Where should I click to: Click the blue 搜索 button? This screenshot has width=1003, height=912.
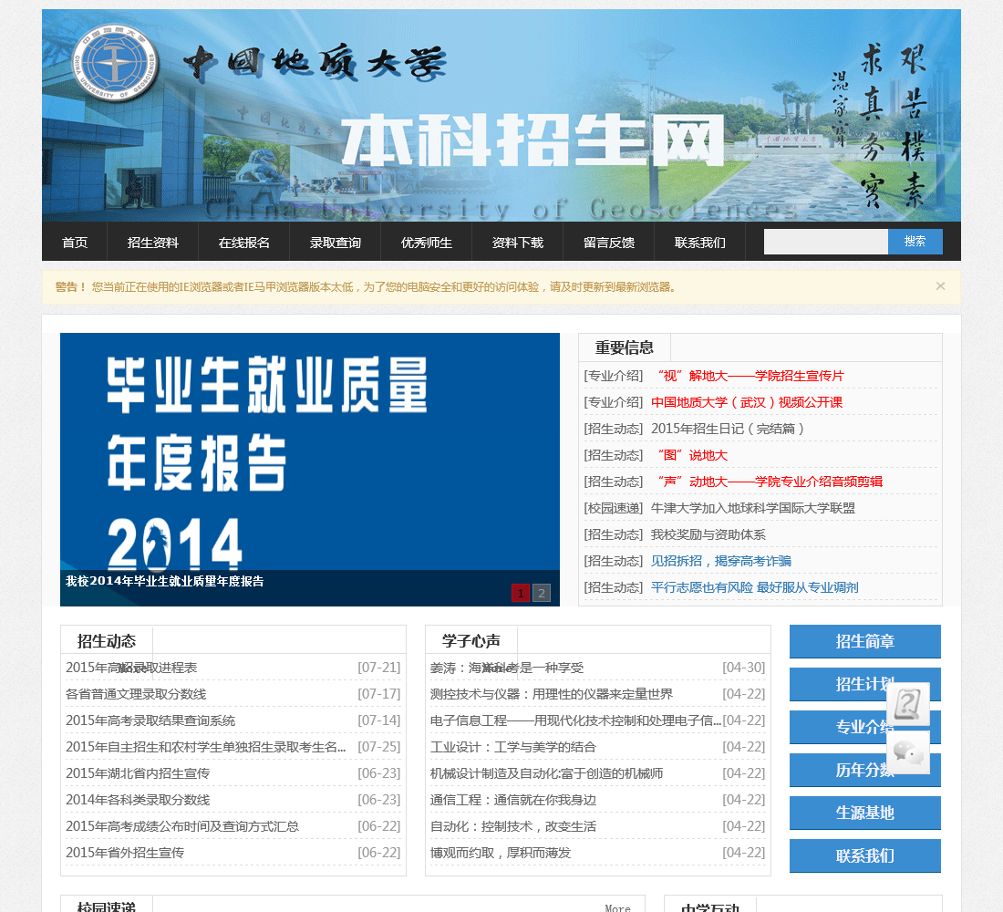pyautogui.click(x=915, y=242)
